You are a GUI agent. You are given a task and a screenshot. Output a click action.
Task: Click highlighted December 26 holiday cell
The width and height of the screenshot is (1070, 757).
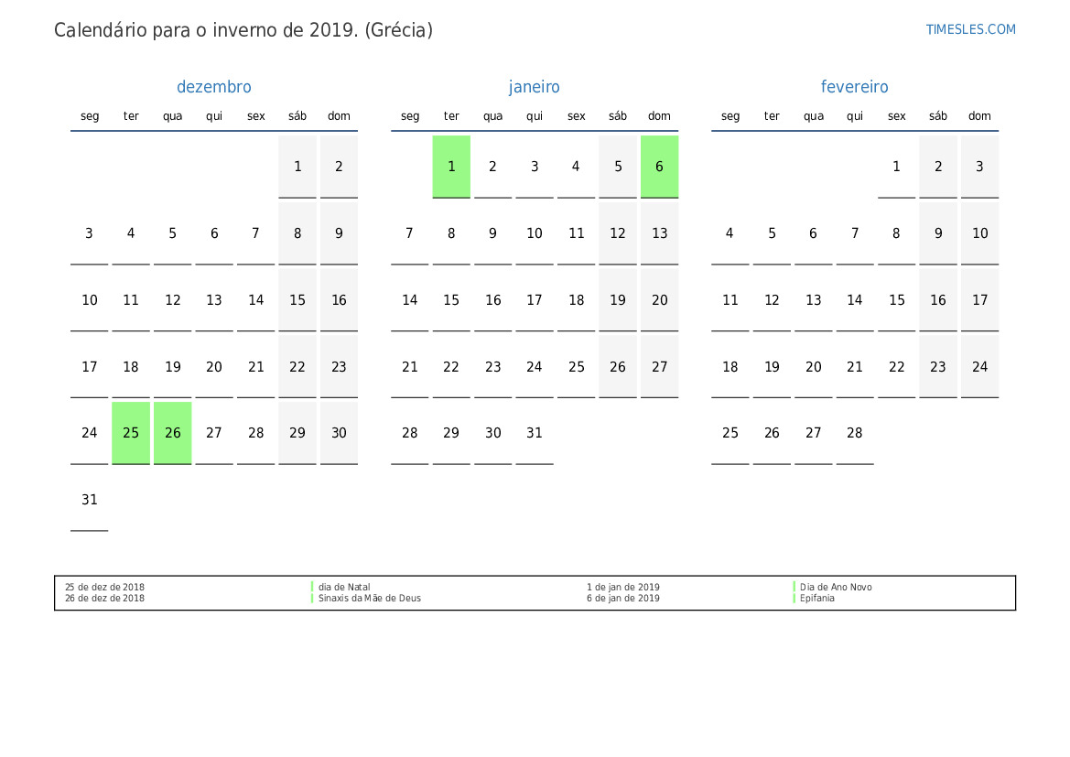(173, 433)
